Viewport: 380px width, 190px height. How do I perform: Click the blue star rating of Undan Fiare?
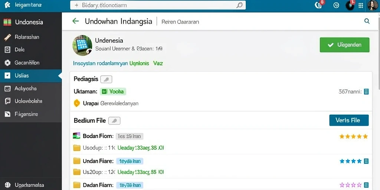pyautogui.click(x=350, y=161)
